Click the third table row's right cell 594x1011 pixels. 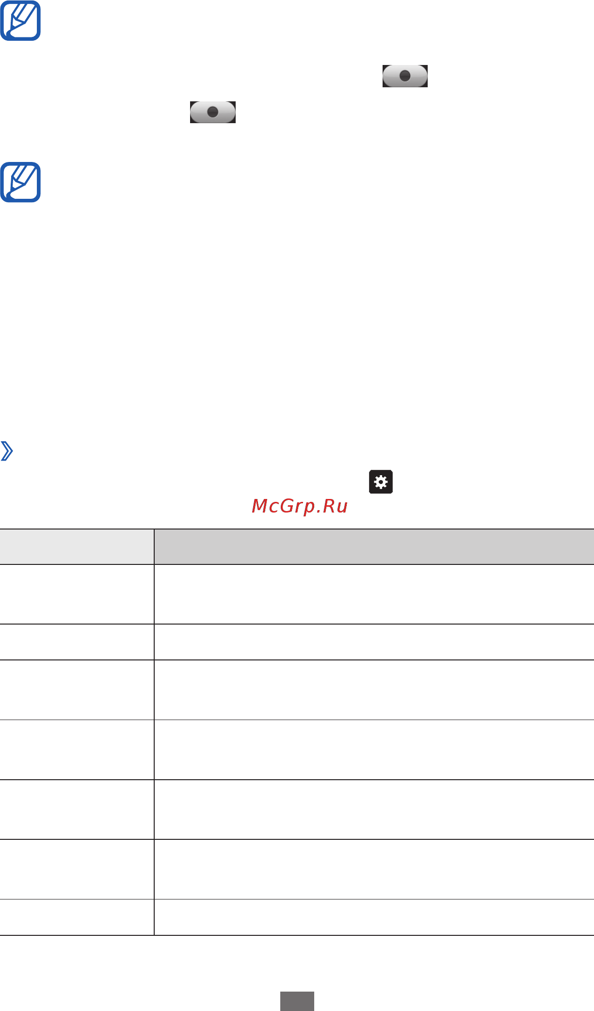tap(374, 690)
